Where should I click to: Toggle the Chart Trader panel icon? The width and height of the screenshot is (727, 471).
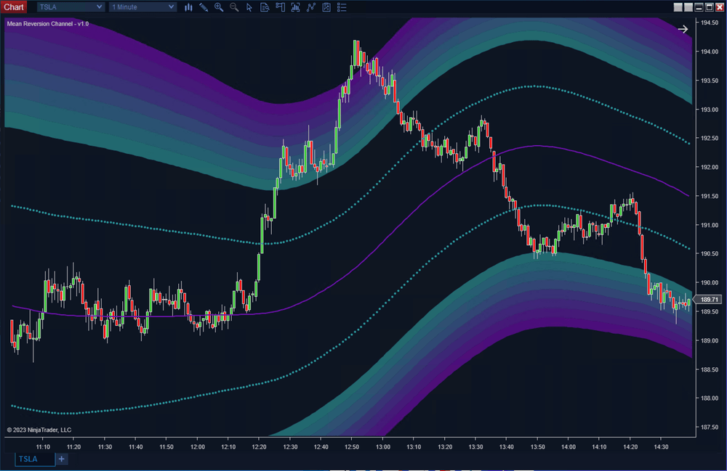[x=280, y=7]
